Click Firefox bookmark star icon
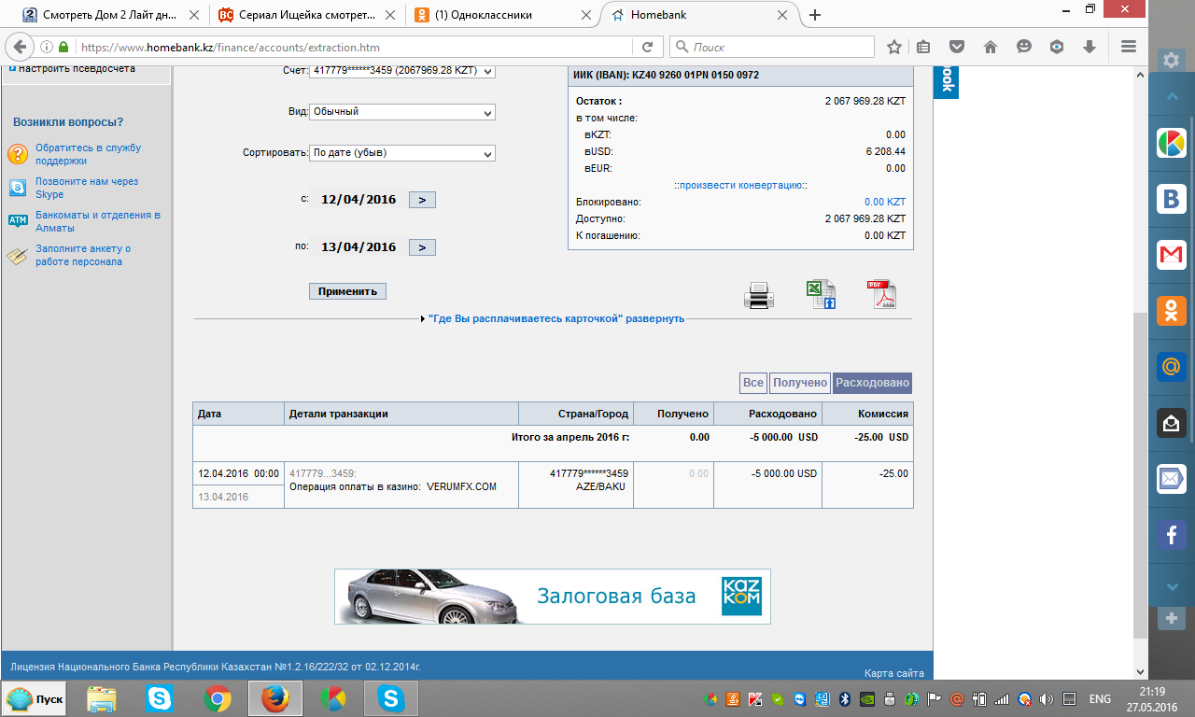The height and width of the screenshot is (717, 1195). [893, 47]
